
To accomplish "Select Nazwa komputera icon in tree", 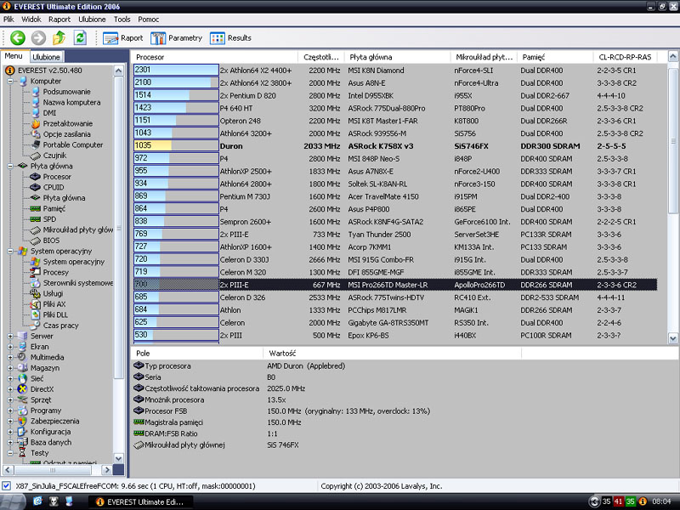I will tap(36, 102).
